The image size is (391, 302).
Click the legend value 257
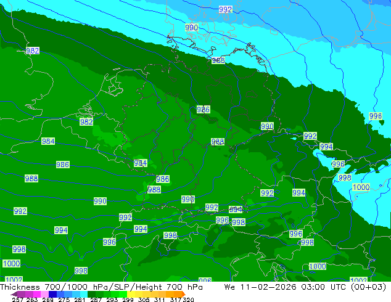click(x=17, y=300)
